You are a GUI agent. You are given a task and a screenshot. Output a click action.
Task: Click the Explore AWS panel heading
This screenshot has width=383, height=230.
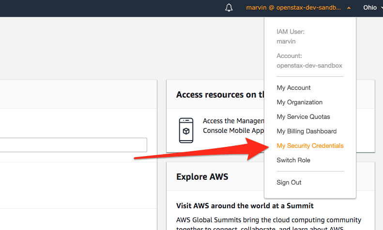pyautogui.click(x=202, y=176)
